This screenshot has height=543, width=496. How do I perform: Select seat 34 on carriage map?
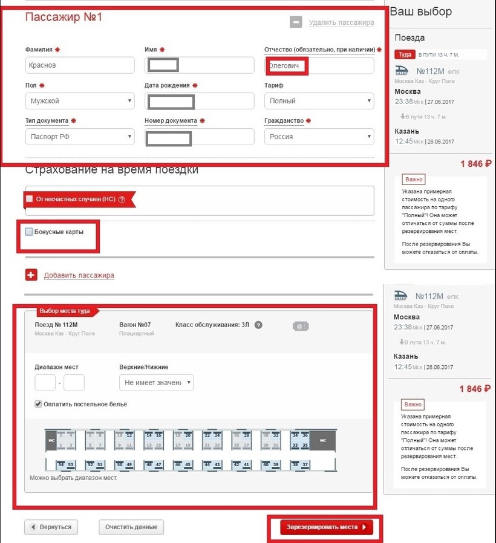[295, 435]
